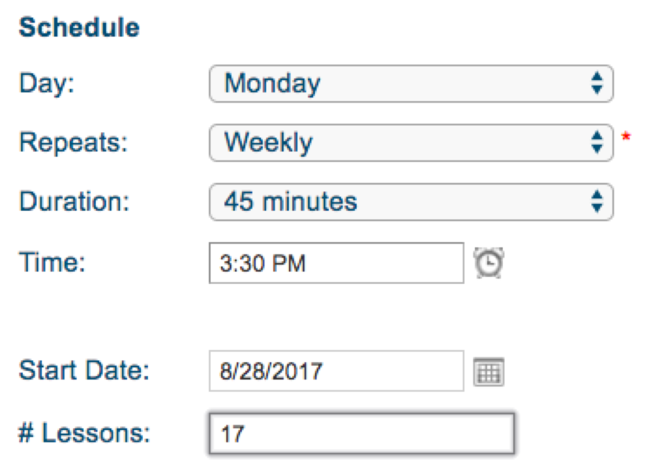Open the calendar date picker icon
The width and height of the screenshot is (647, 470).
[489, 373]
